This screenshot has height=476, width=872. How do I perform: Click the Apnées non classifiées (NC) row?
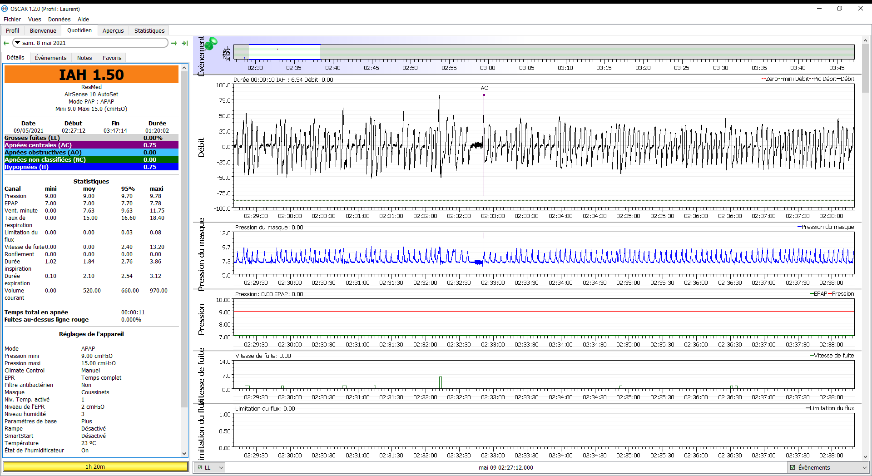tap(91, 160)
